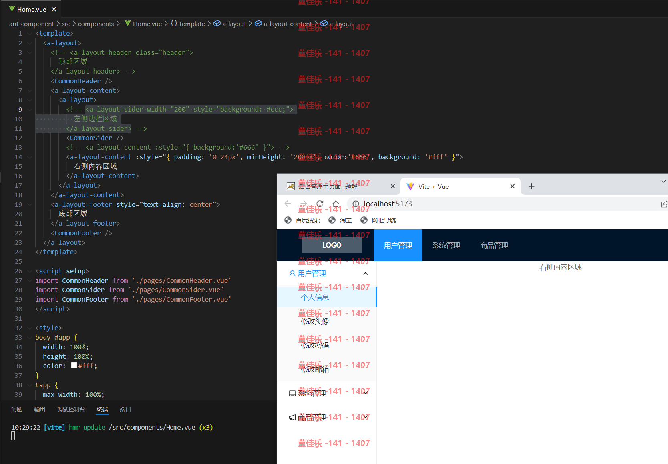Screen dimensions: 668x464
Task: Click the terminal hmr update log line
Action: (x=112, y=428)
